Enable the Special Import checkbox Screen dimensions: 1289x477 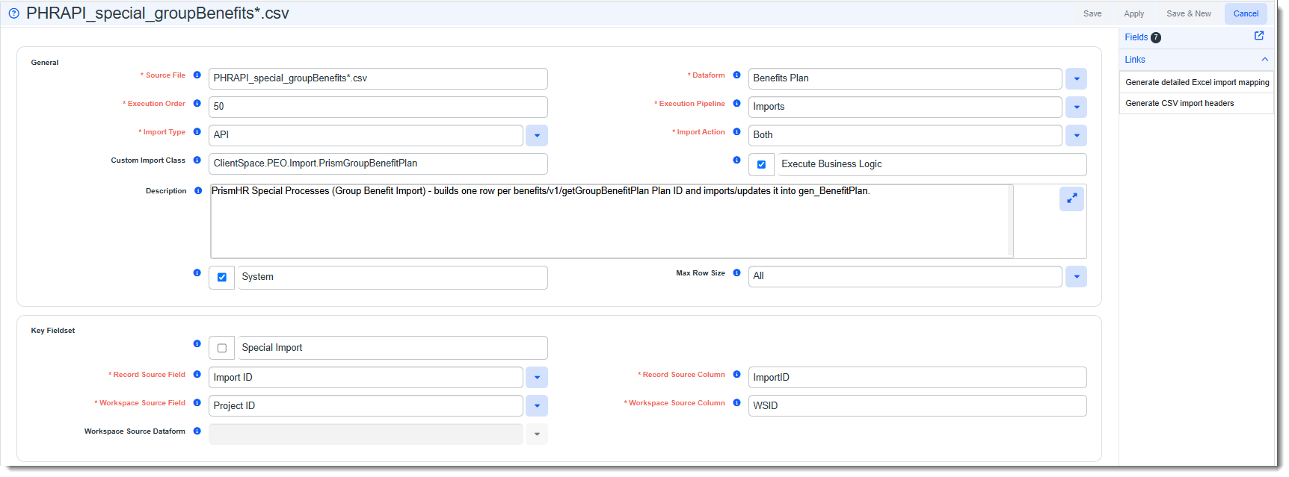point(222,348)
